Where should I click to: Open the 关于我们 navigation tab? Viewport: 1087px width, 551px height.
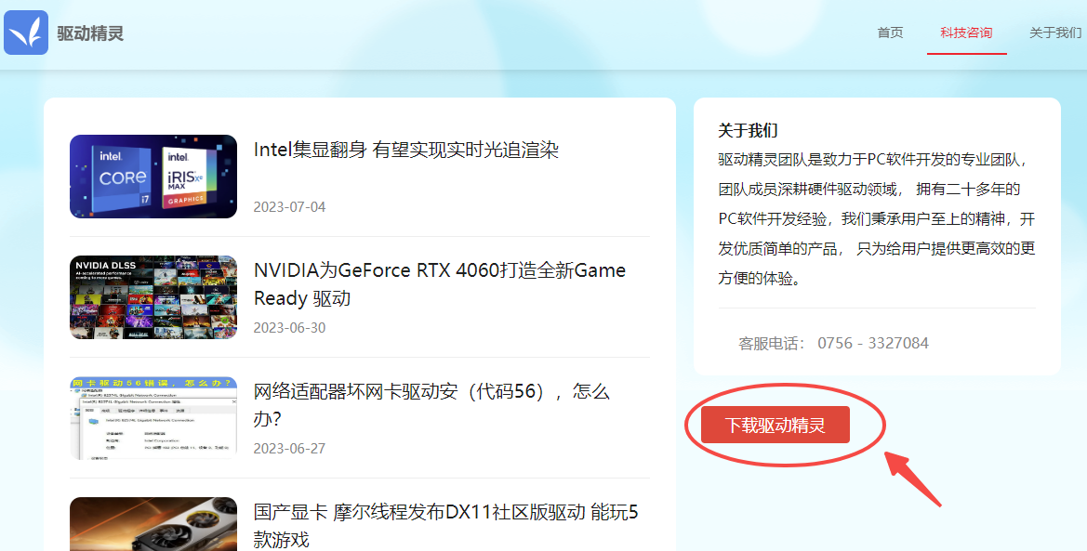(x=1055, y=33)
